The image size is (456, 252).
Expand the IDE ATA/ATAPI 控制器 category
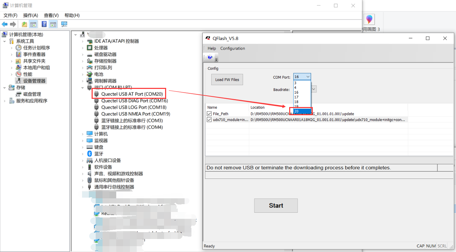(82, 41)
